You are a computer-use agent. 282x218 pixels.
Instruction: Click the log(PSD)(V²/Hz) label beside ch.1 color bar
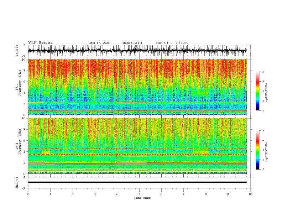pyautogui.click(x=266, y=93)
